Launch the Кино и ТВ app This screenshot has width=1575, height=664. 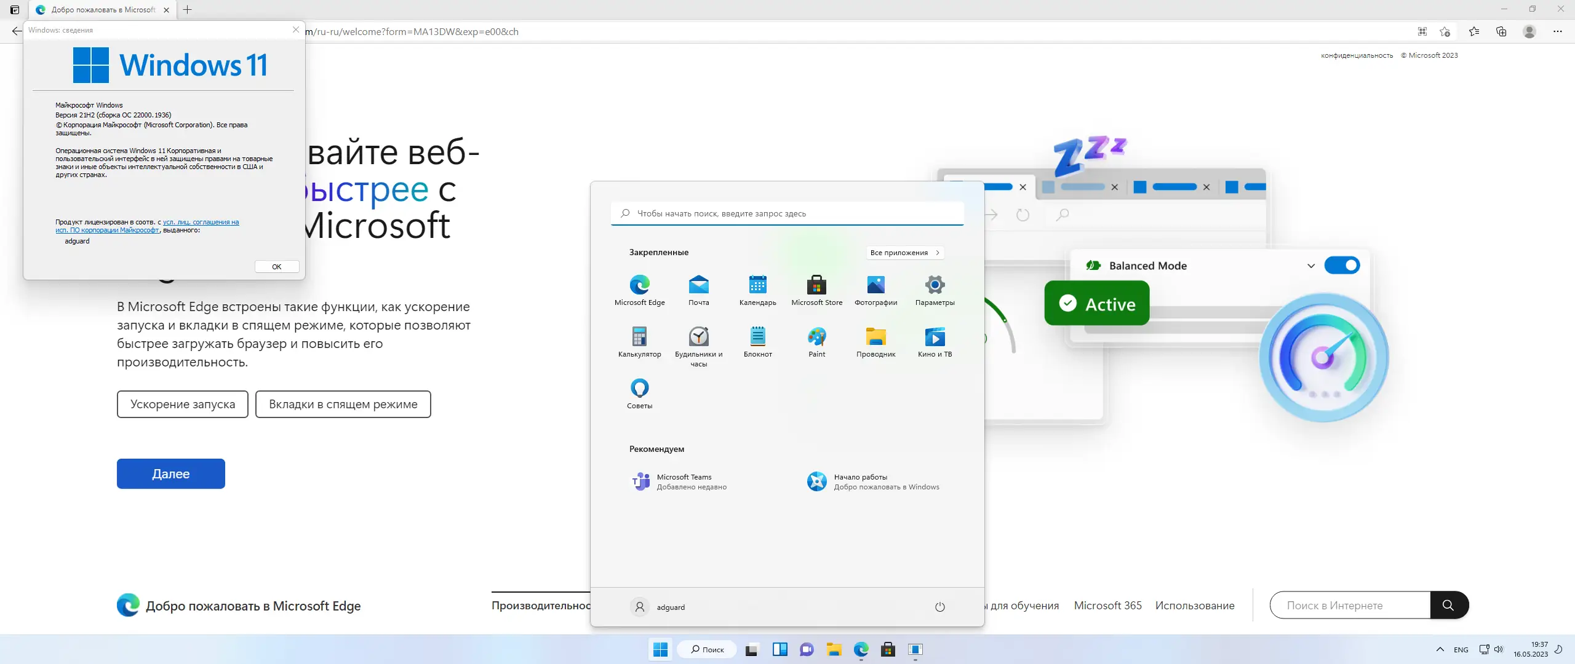(x=935, y=342)
